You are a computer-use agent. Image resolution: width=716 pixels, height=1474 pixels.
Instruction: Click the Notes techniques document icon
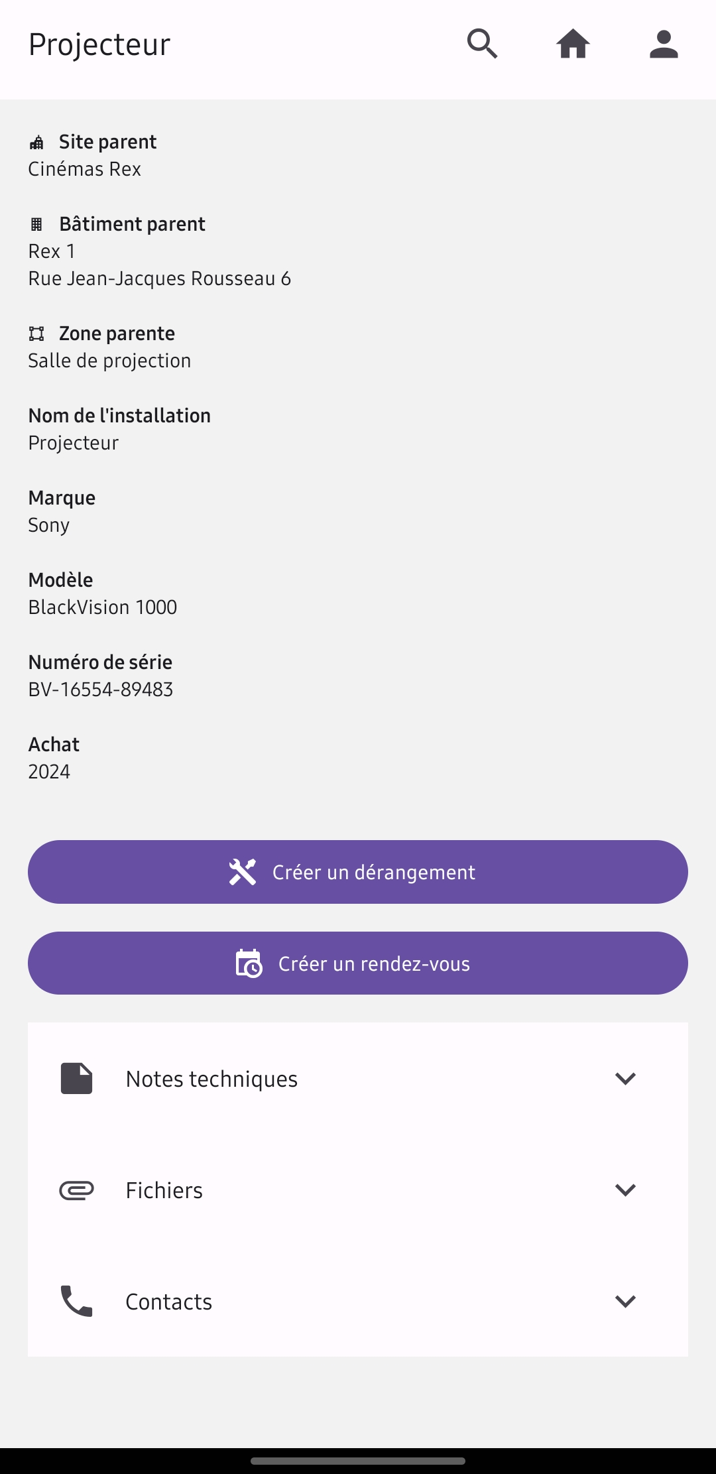point(77,1078)
